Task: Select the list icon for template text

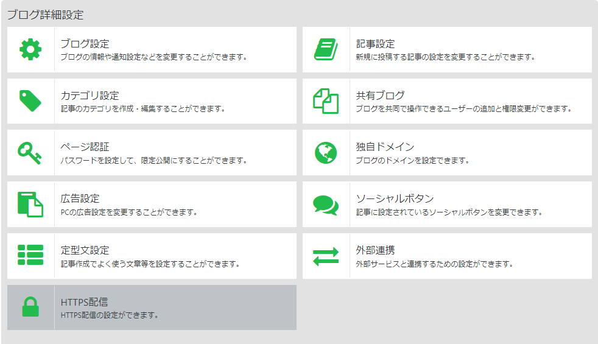Action: pos(30,256)
